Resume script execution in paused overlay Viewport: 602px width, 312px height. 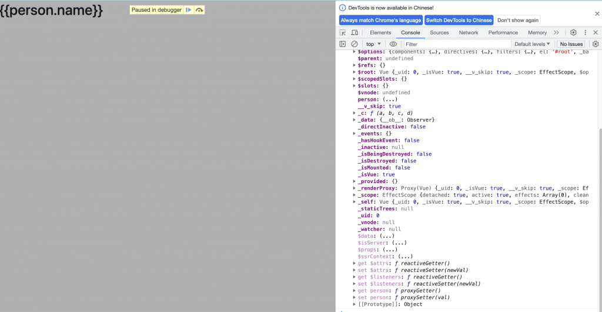click(x=188, y=10)
